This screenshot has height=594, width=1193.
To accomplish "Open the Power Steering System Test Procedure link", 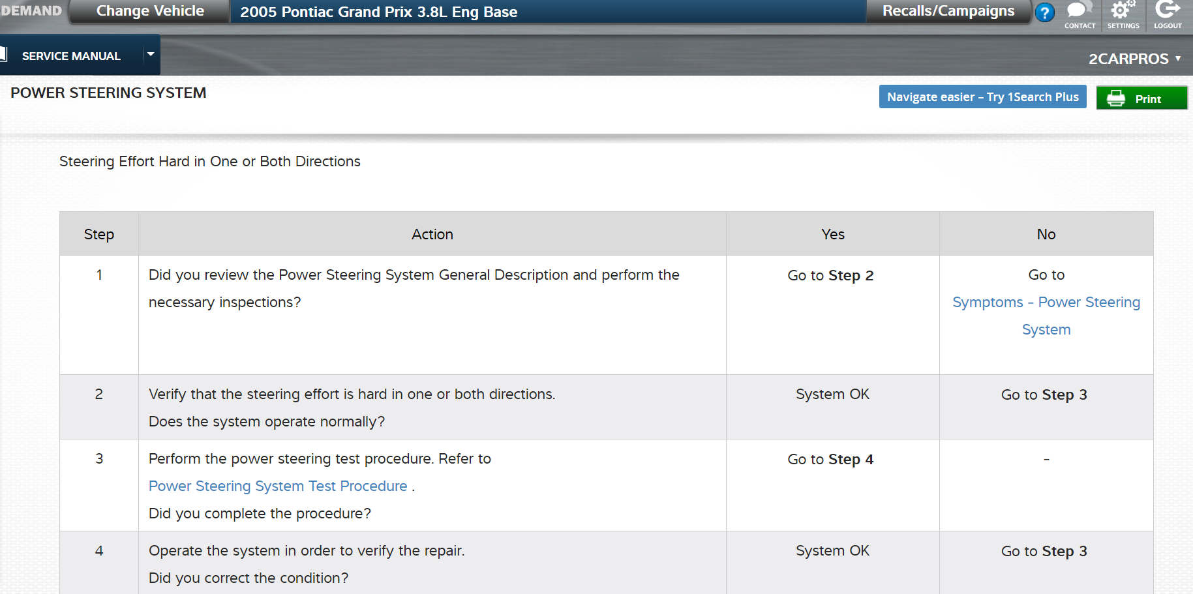I will point(278,486).
